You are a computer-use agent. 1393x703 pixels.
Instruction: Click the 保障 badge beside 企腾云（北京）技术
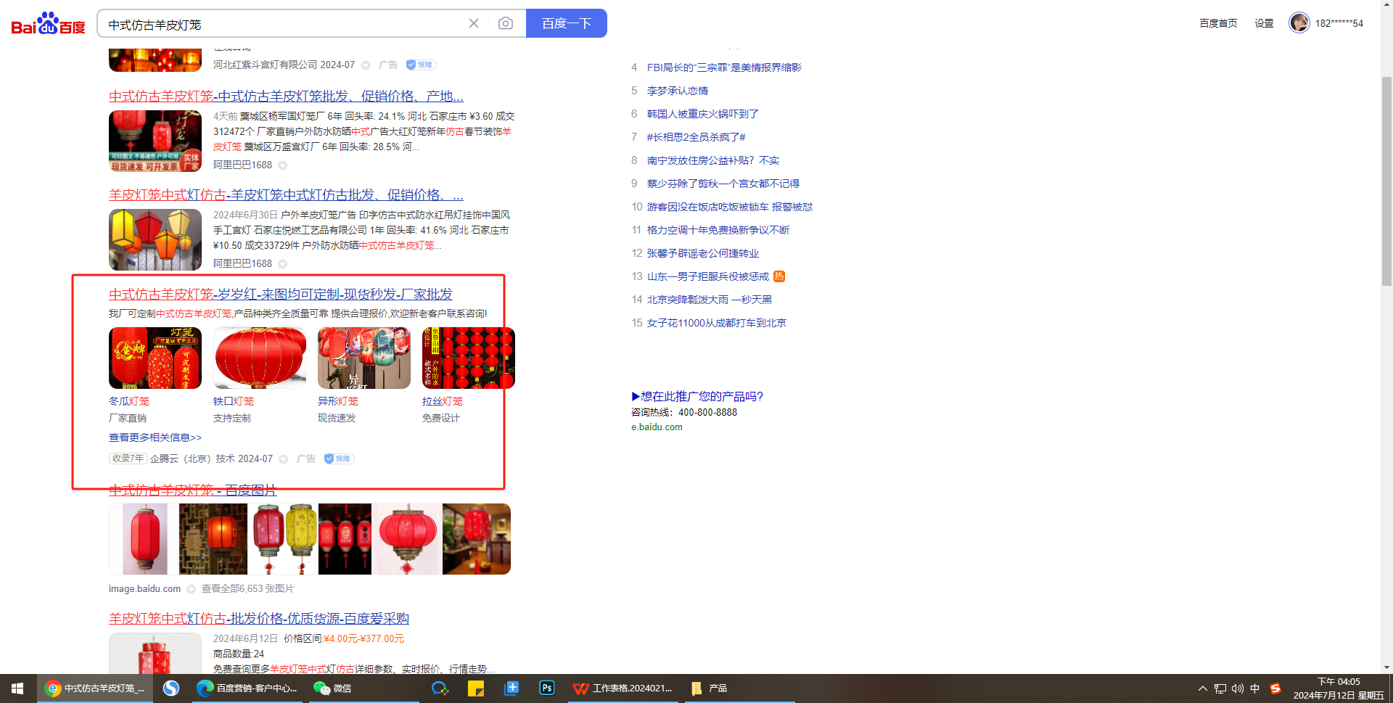[x=339, y=459]
